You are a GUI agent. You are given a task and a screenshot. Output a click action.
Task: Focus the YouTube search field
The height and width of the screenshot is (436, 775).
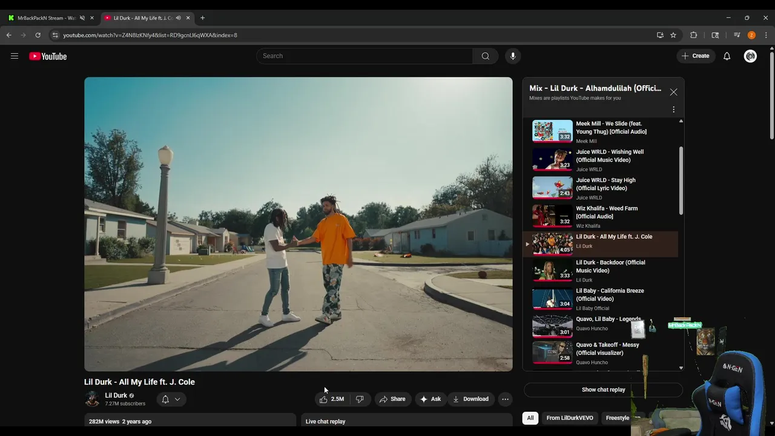[x=364, y=56]
